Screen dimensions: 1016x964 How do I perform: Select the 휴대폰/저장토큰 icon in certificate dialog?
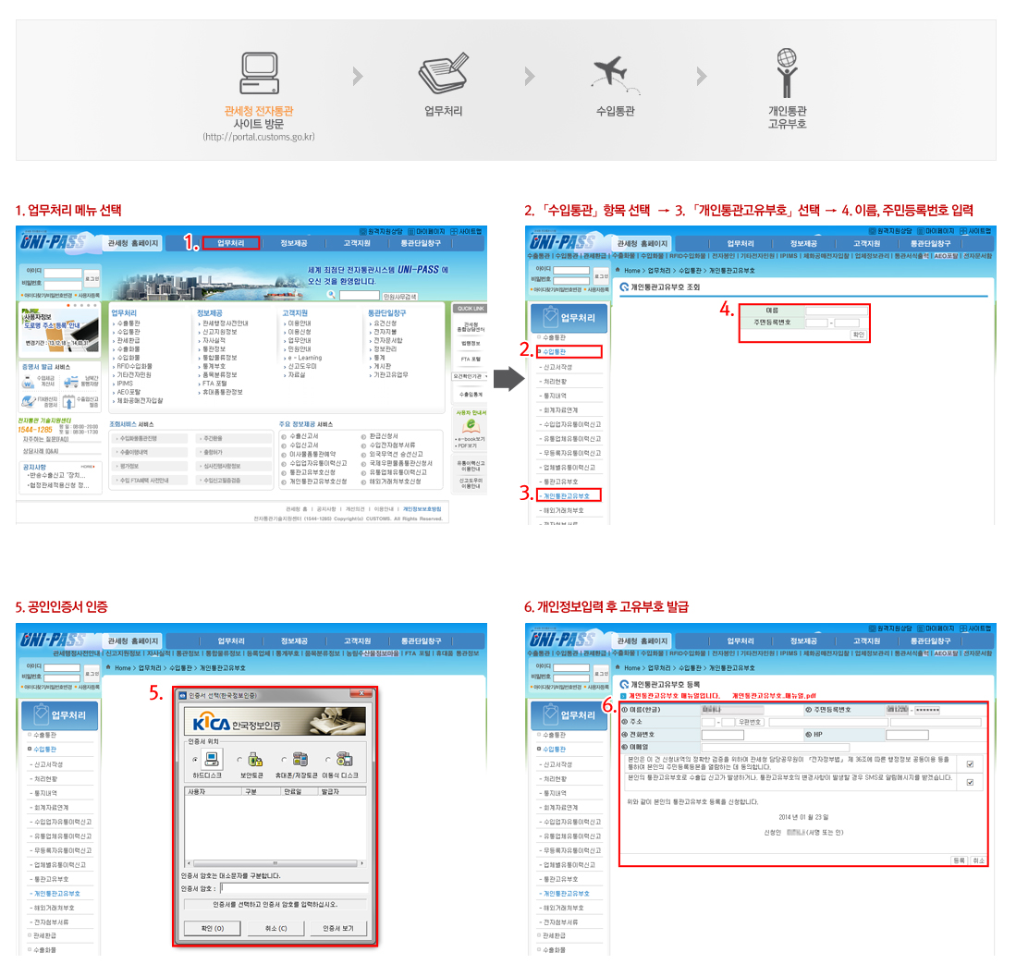point(301,758)
